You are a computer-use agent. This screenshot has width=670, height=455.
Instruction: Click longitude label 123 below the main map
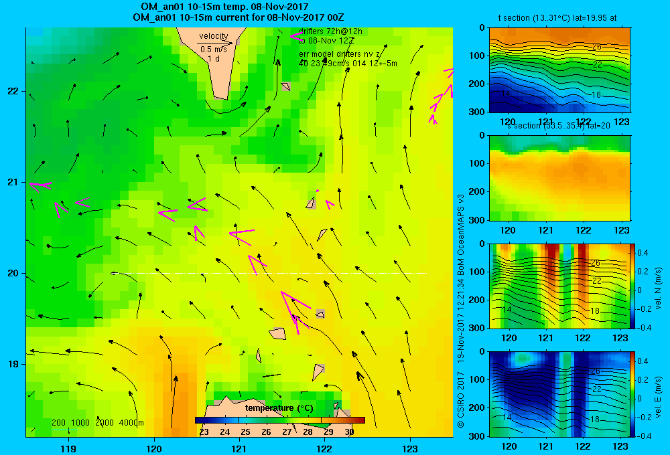(410, 448)
